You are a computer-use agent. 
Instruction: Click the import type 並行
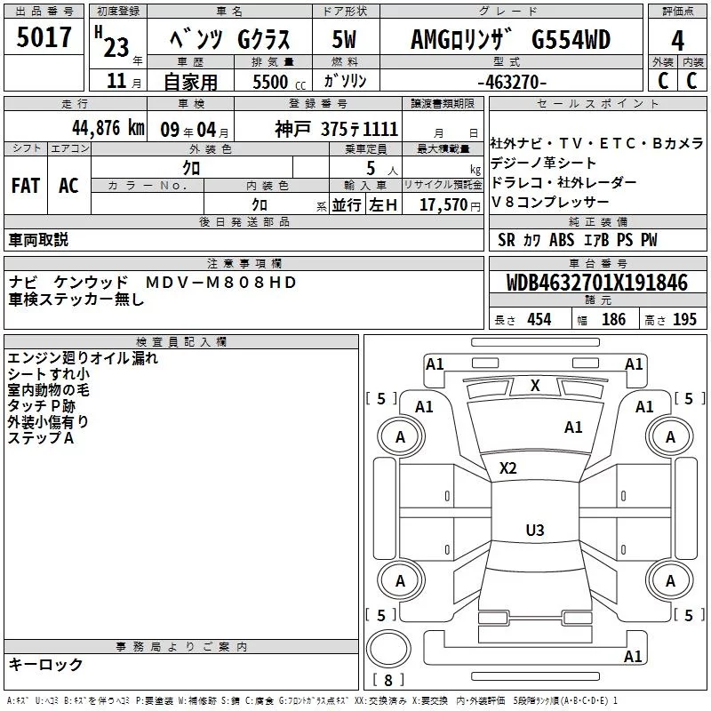[x=347, y=205]
